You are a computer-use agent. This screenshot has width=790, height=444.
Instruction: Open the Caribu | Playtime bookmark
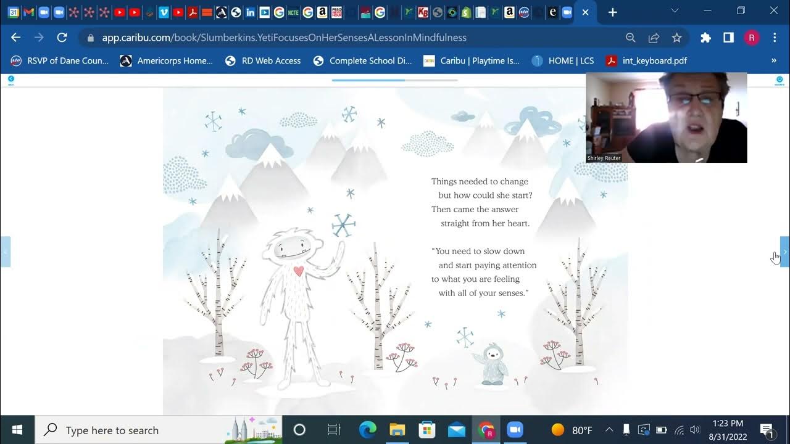pos(472,60)
